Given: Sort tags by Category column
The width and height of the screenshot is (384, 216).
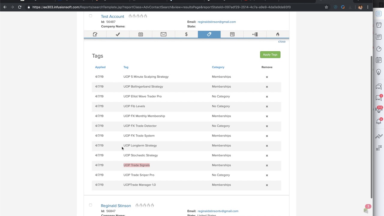Looking at the screenshot, I should [x=218, y=67].
